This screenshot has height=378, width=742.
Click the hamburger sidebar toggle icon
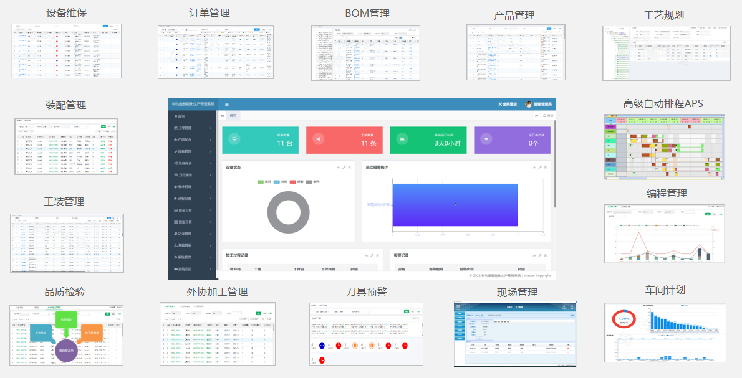click(226, 105)
